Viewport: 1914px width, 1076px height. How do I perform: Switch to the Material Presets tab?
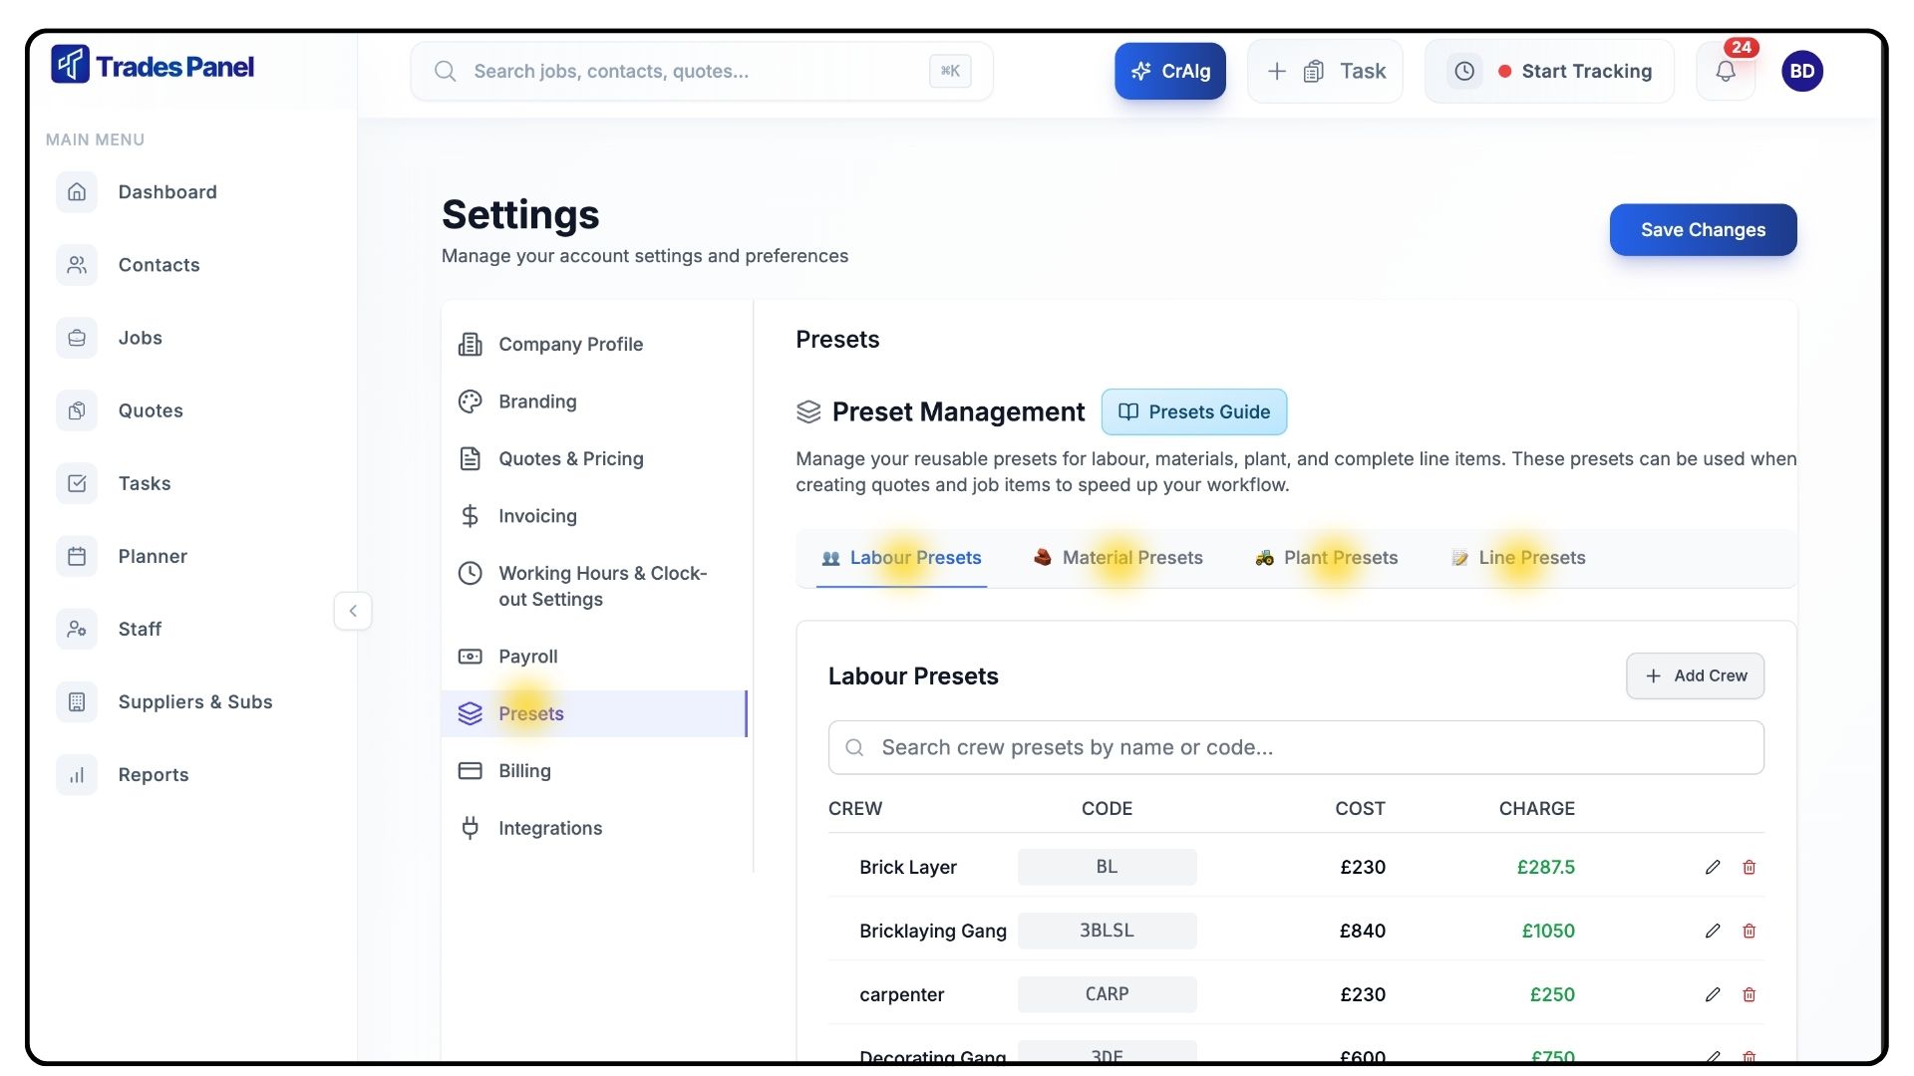click(1118, 558)
